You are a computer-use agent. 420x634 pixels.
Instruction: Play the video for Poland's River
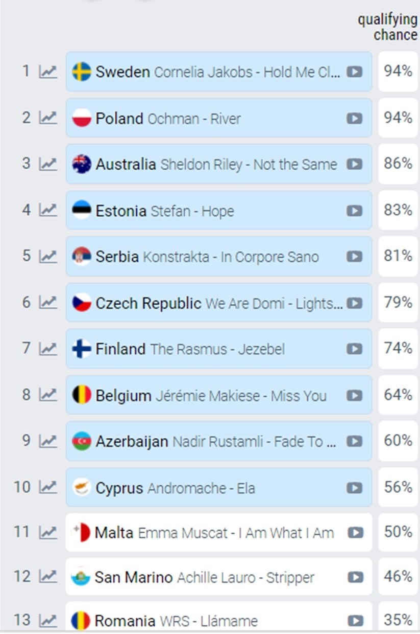[x=354, y=118]
